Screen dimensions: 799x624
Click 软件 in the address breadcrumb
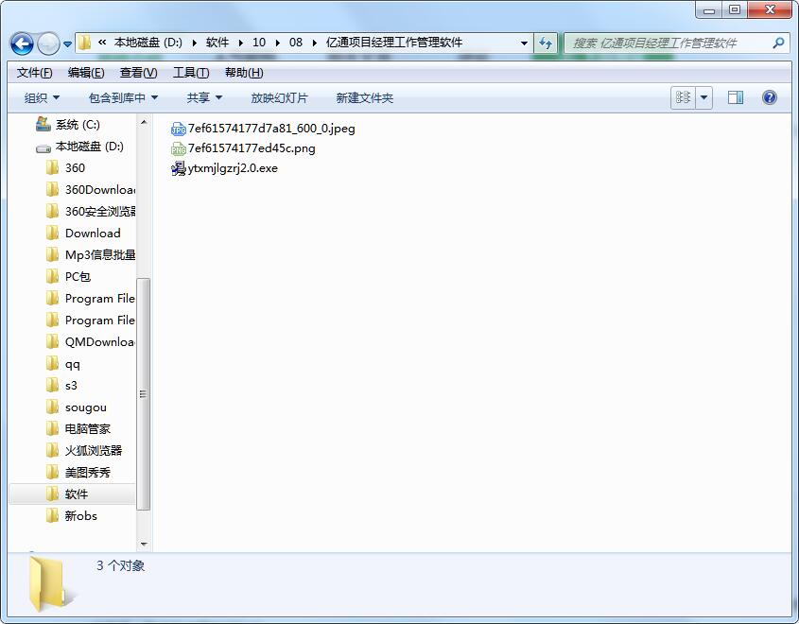(x=217, y=43)
